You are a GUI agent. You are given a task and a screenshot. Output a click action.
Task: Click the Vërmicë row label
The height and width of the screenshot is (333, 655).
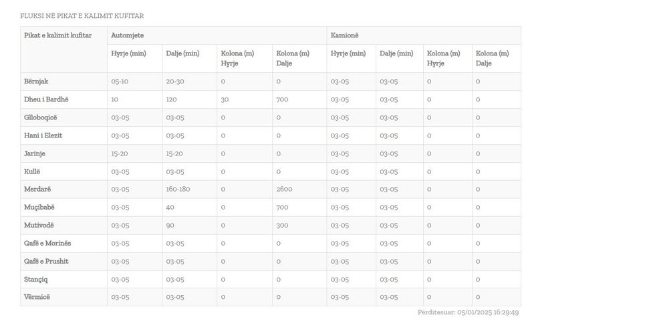37,297
